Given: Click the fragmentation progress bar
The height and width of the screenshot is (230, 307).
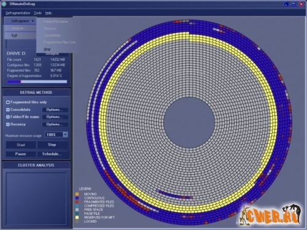Looking at the screenshot, I should 37,82.
